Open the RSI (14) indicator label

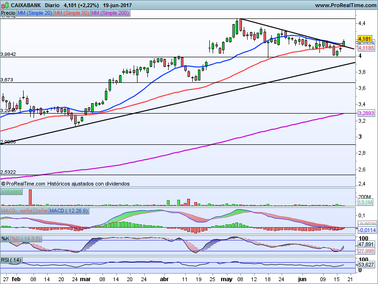11,260
